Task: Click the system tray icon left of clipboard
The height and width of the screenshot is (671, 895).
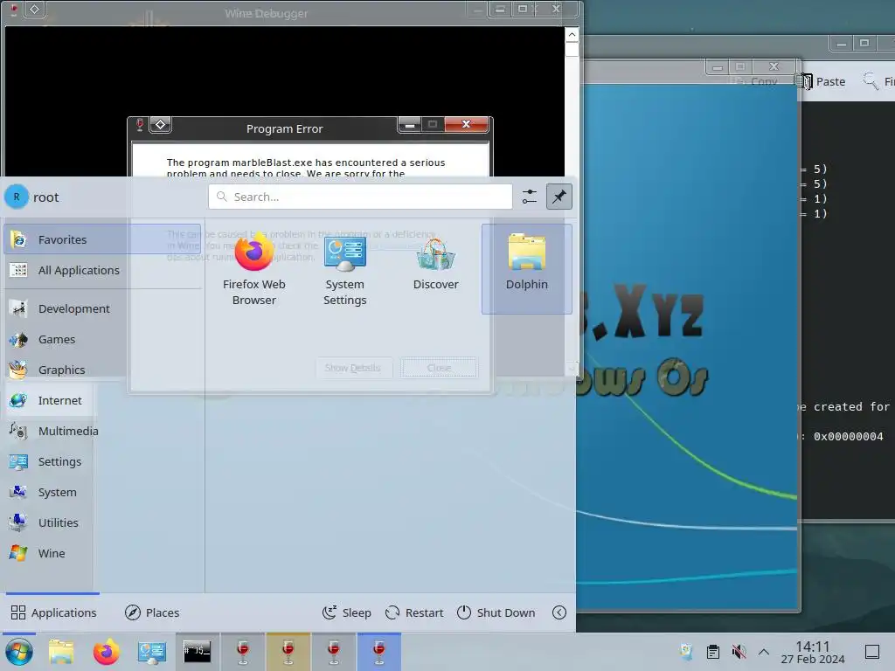Action: pos(687,652)
